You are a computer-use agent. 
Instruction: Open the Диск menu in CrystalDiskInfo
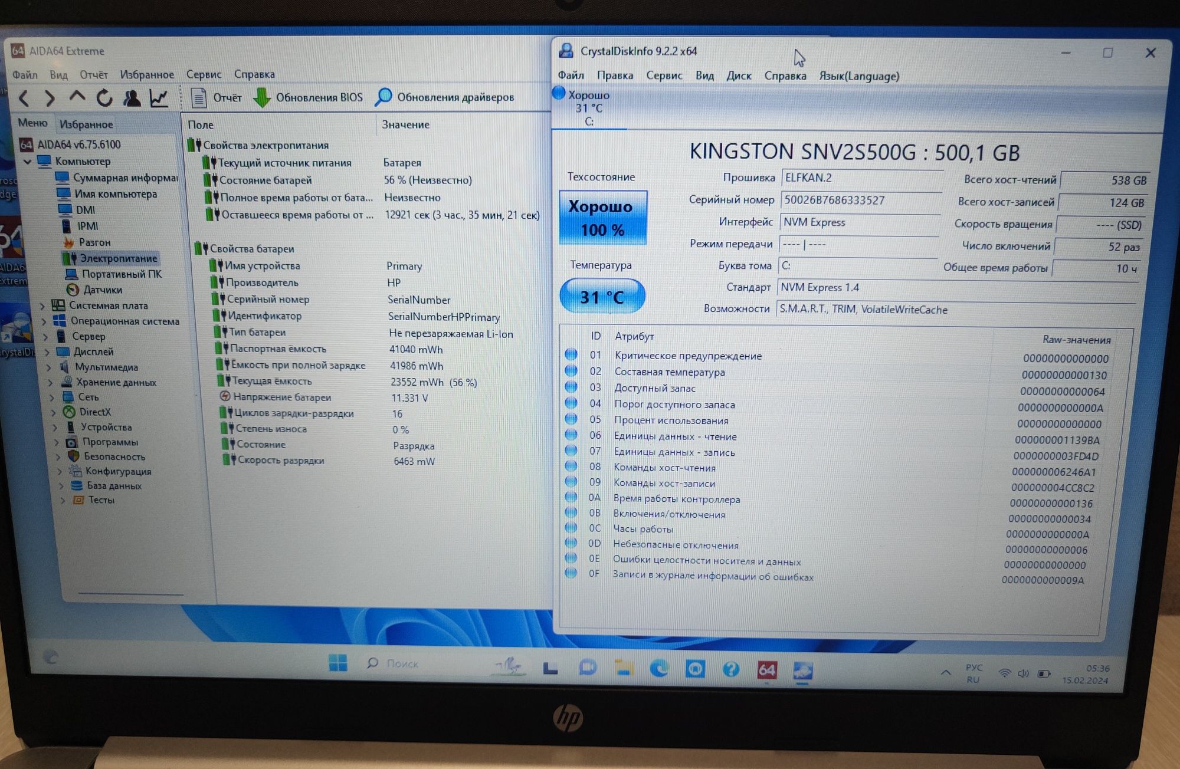[739, 76]
